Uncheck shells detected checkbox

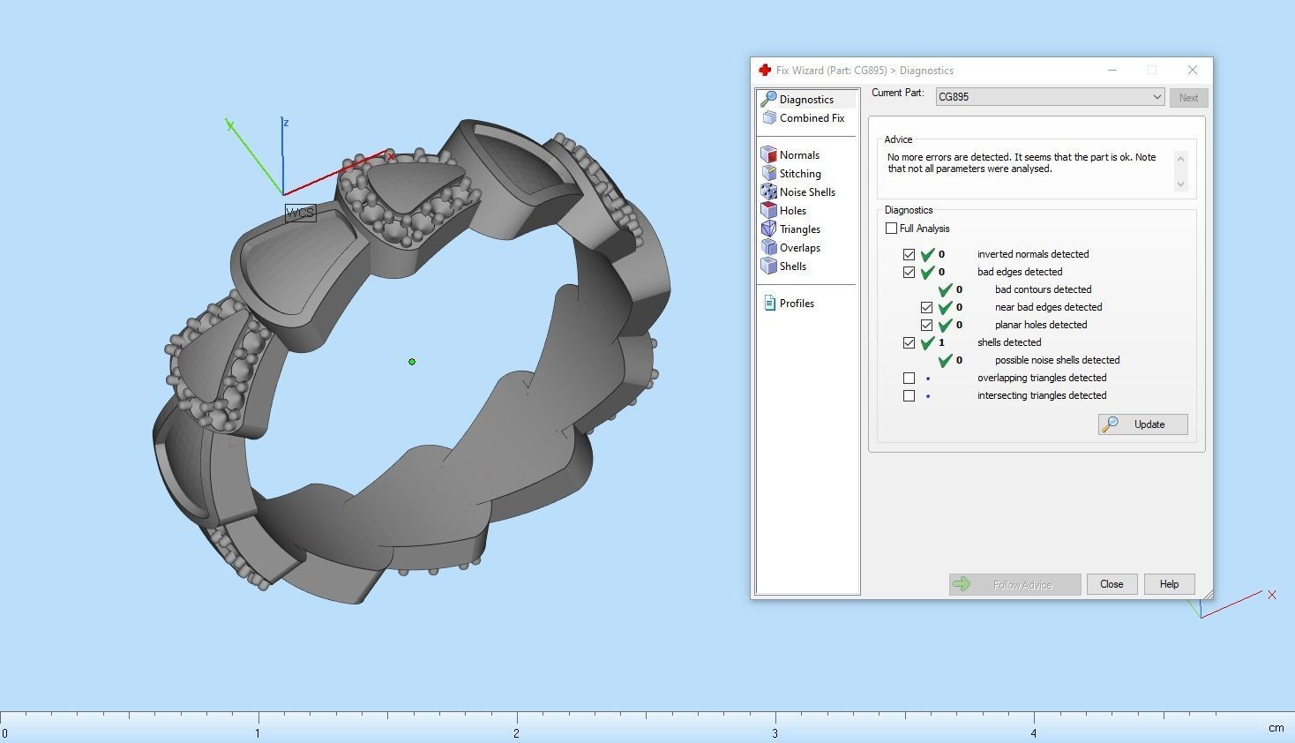909,342
